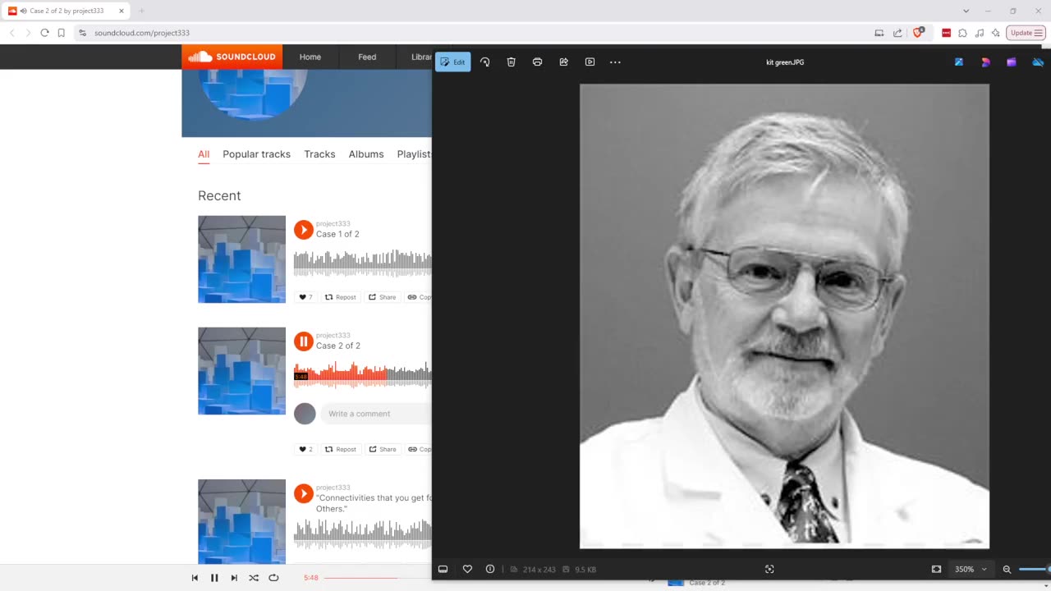The height and width of the screenshot is (591, 1051).
Task: Skip to previous track in player bar
Action: [x=195, y=578]
